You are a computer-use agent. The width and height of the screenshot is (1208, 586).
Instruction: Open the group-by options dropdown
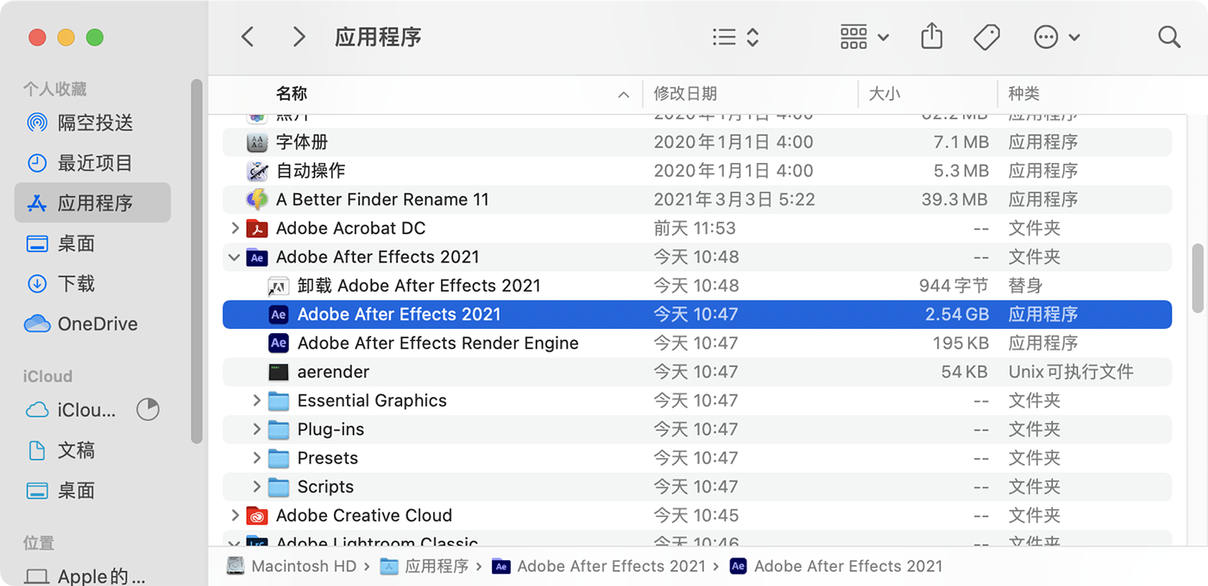point(864,36)
